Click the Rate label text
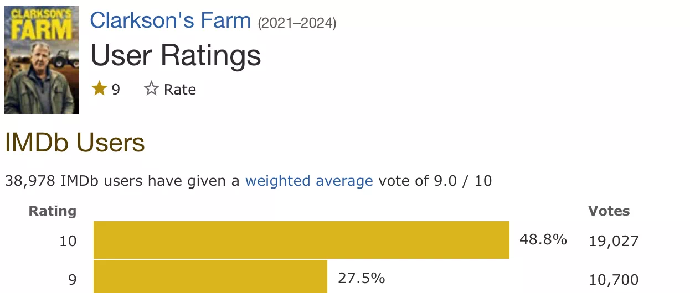690x293 pixels. tap(180, 90)
